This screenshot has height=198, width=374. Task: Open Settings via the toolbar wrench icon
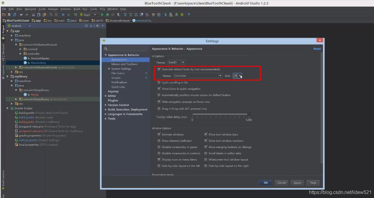point(153,14)
